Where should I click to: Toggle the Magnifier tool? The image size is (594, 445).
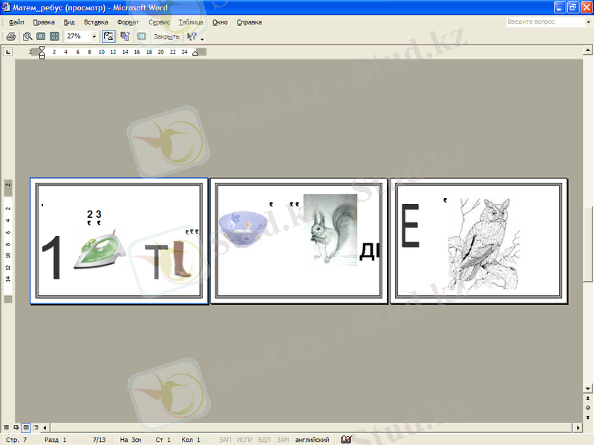[x=27, y=36]
